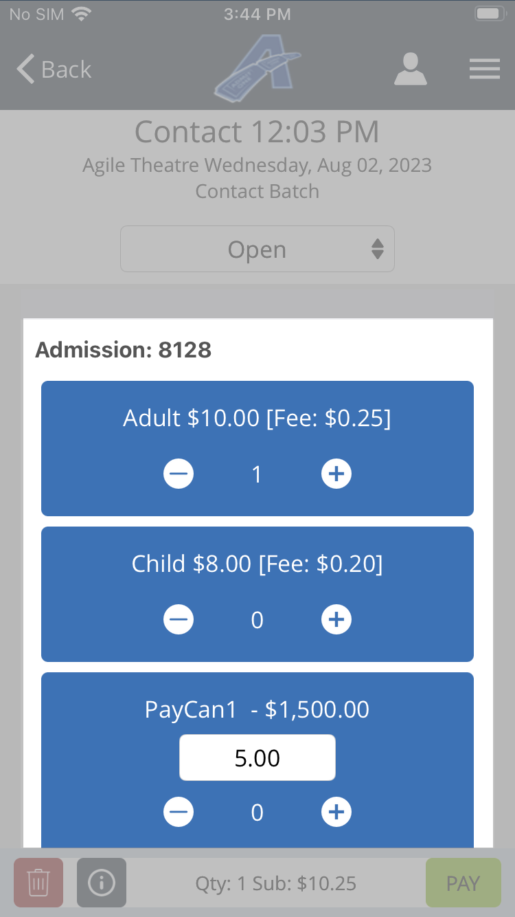The height and width of the screenshot is (917, 515).
Task: Tap the Child $8.00 ticket label
Action: pyautogui.click(x=257, y=564)
